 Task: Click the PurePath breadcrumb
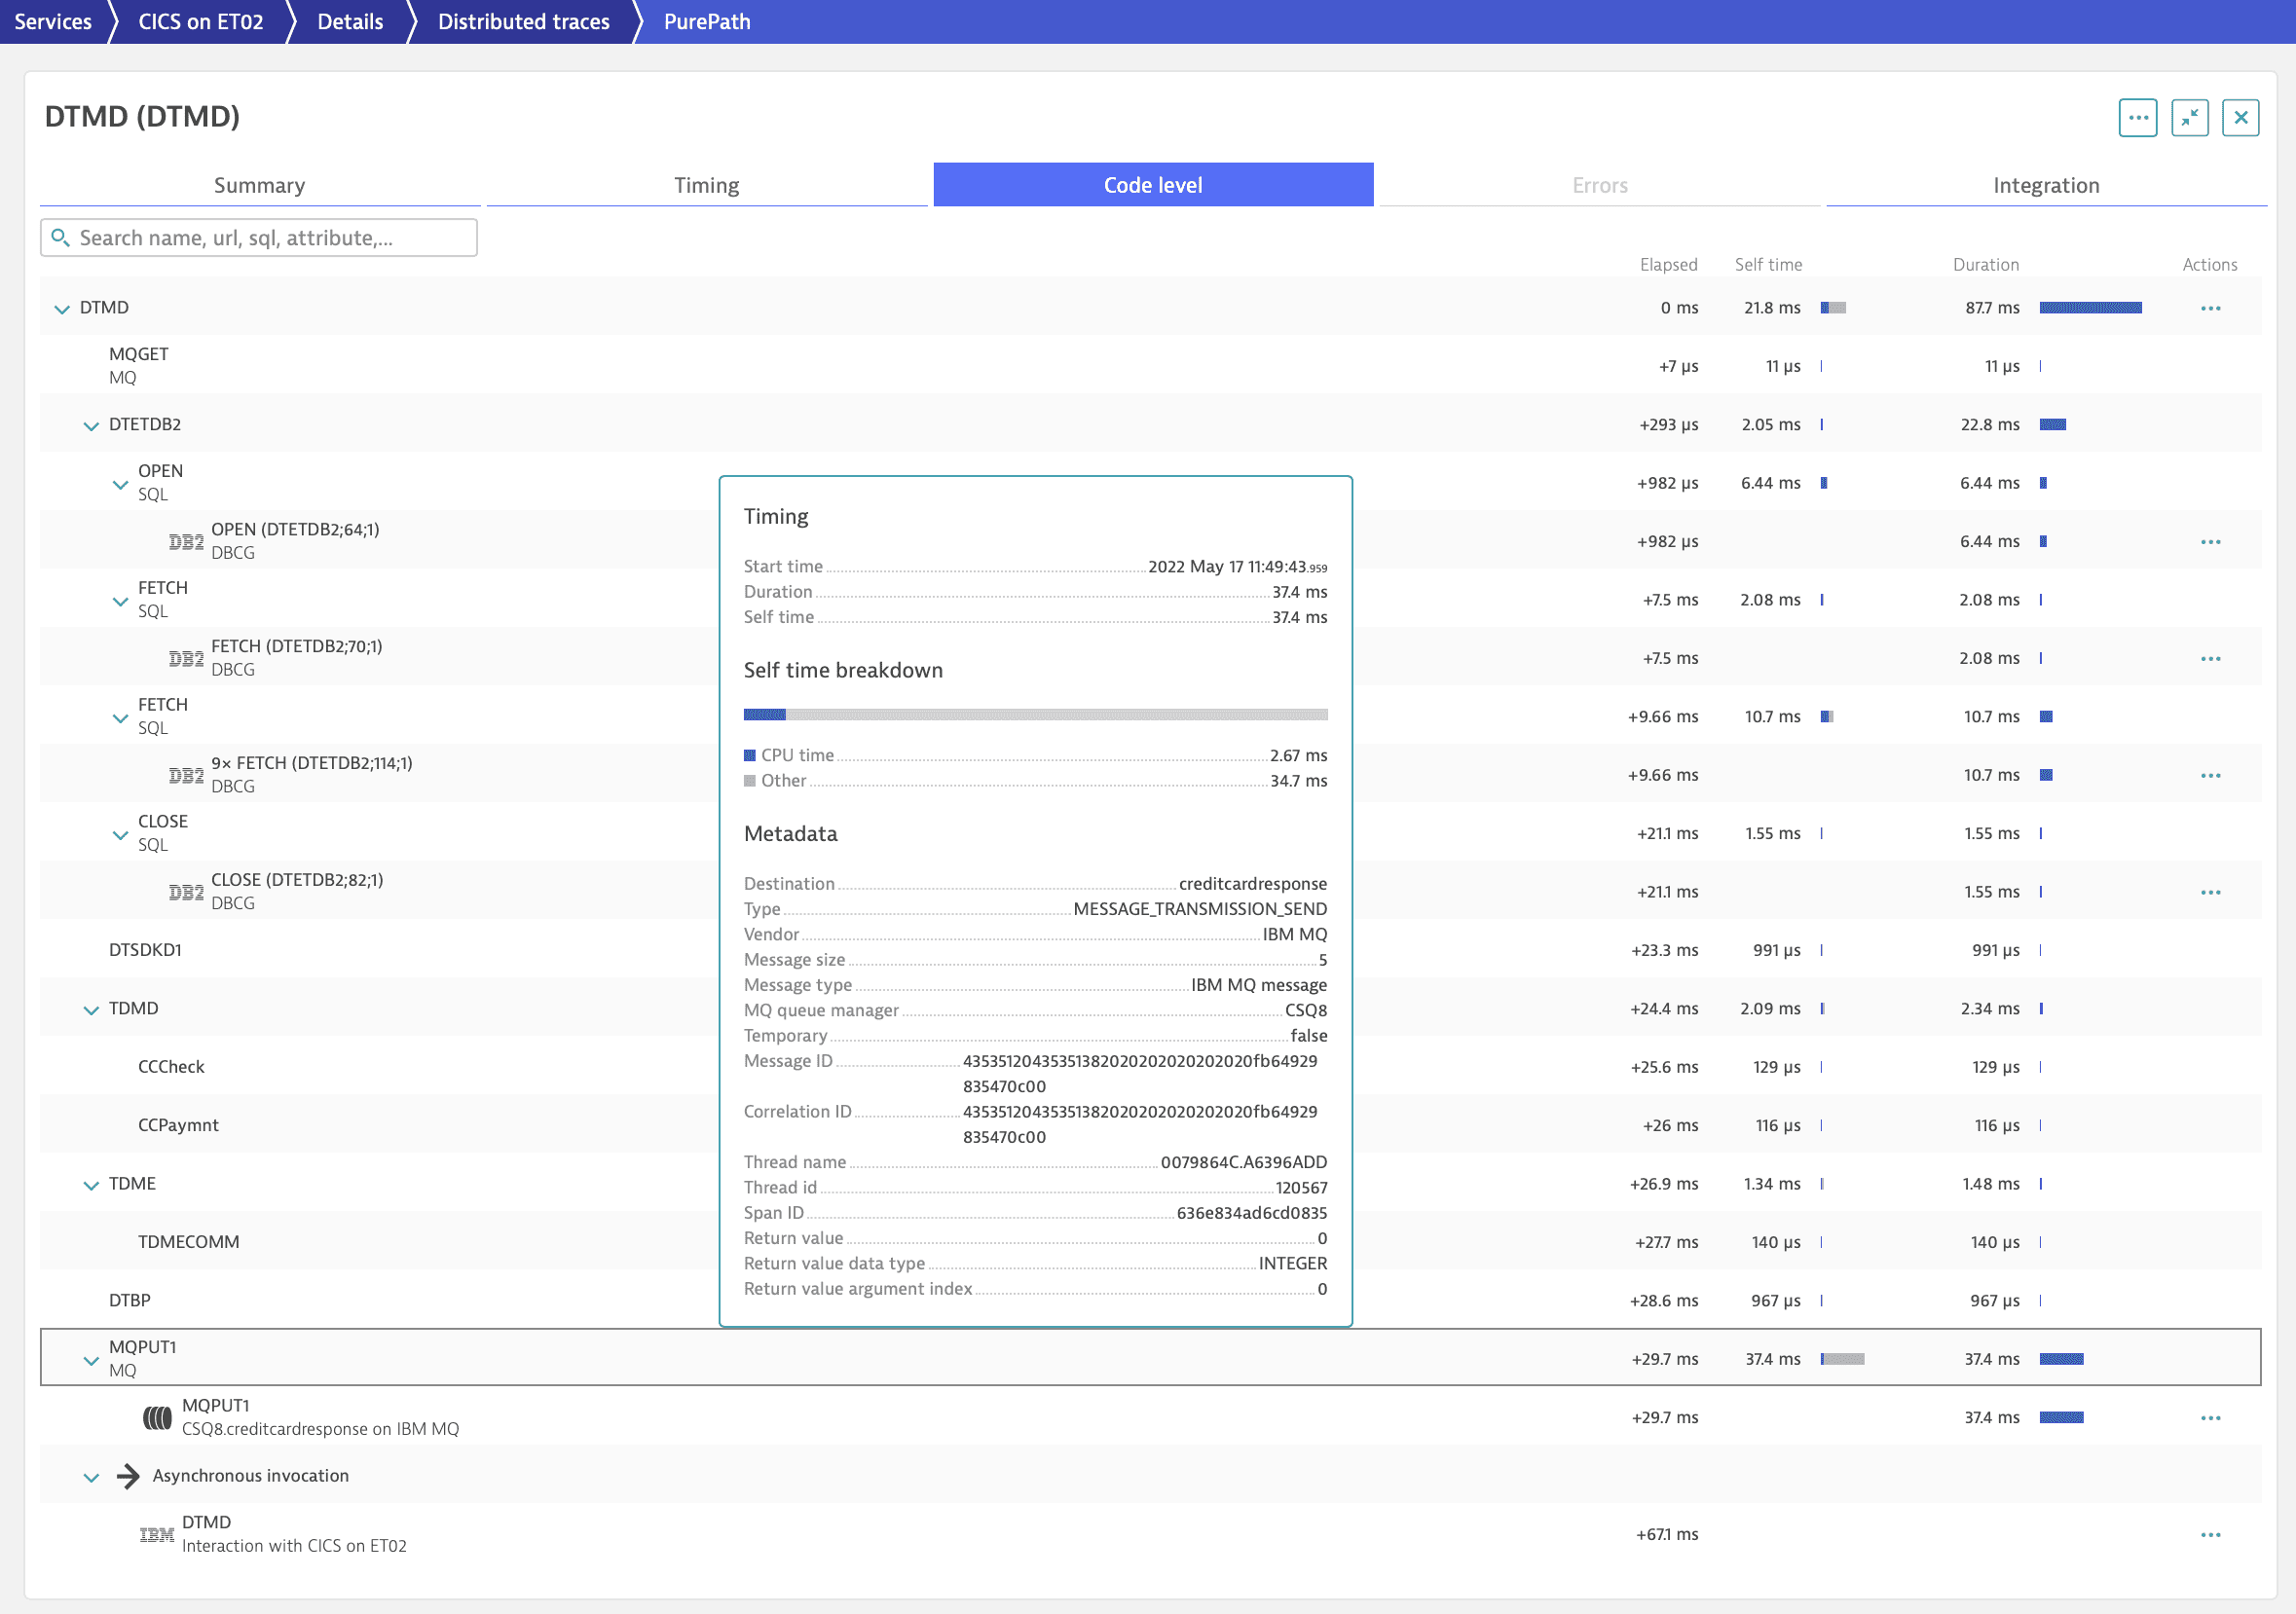coord(707,21)
